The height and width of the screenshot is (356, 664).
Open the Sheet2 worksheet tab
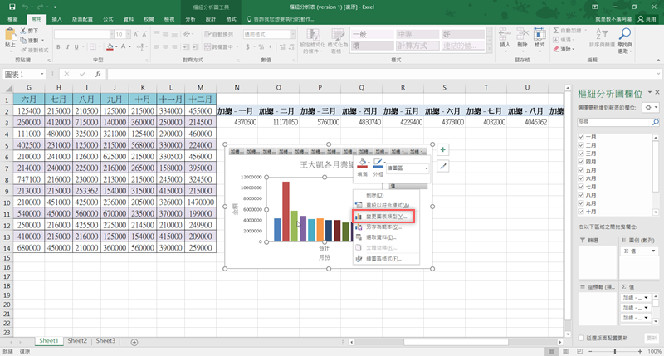[77, 341]
